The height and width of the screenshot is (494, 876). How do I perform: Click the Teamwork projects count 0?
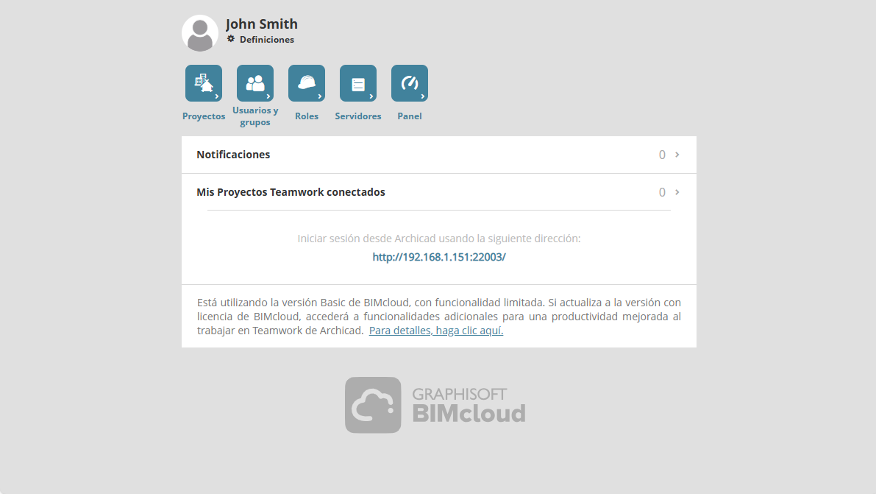click(x=662, y=192)
